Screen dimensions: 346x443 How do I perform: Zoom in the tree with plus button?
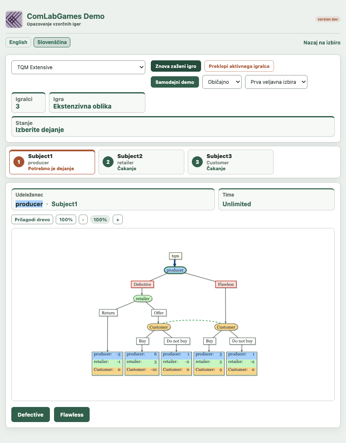[118, 220]
